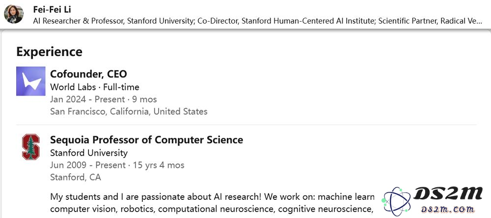The image size is (491, 218).
Task: Select the Jan 2024 - Present date range
Action: [103, 99]
